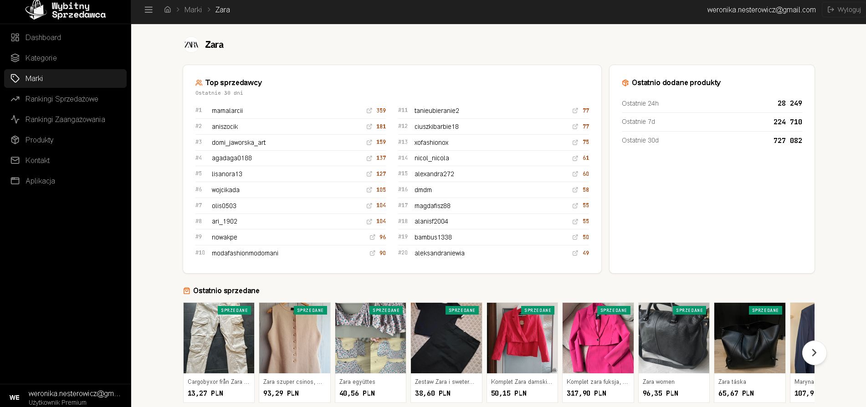Screen dimensions: 866x407
Task: Open external link icon for wojcikada
Action: 369,190
